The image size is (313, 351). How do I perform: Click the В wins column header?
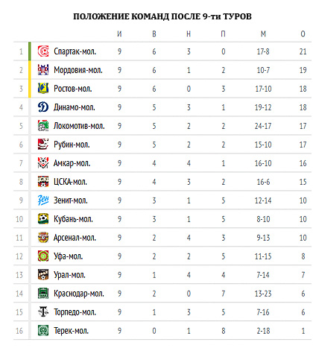point(154,34)
